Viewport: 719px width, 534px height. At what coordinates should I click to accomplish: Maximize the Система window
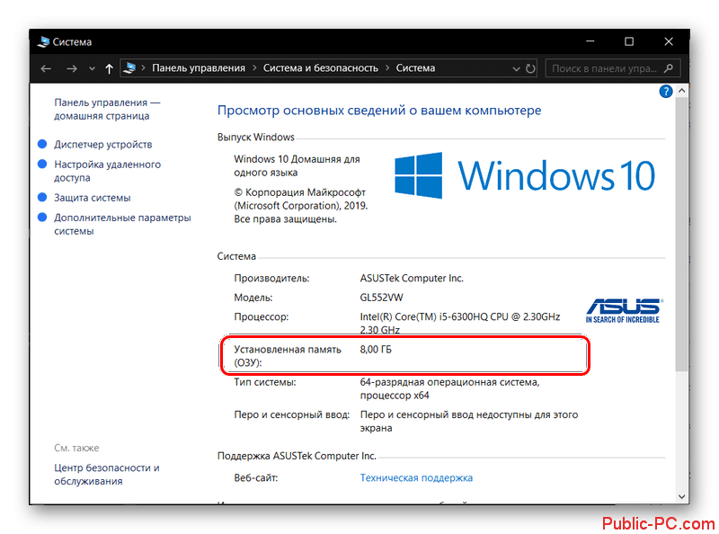pos(629,41)
